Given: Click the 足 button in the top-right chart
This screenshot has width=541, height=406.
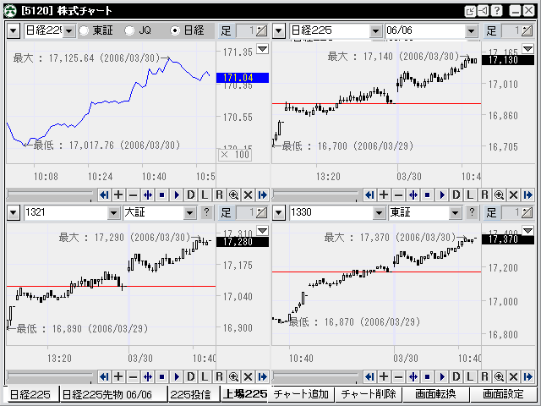Looking at the screenshot, I should (x=491, y=30).
